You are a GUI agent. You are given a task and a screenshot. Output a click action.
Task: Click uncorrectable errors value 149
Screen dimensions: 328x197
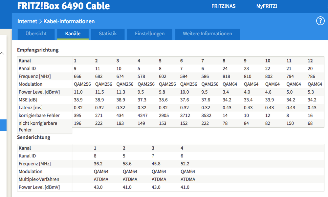tap(141, 123)
